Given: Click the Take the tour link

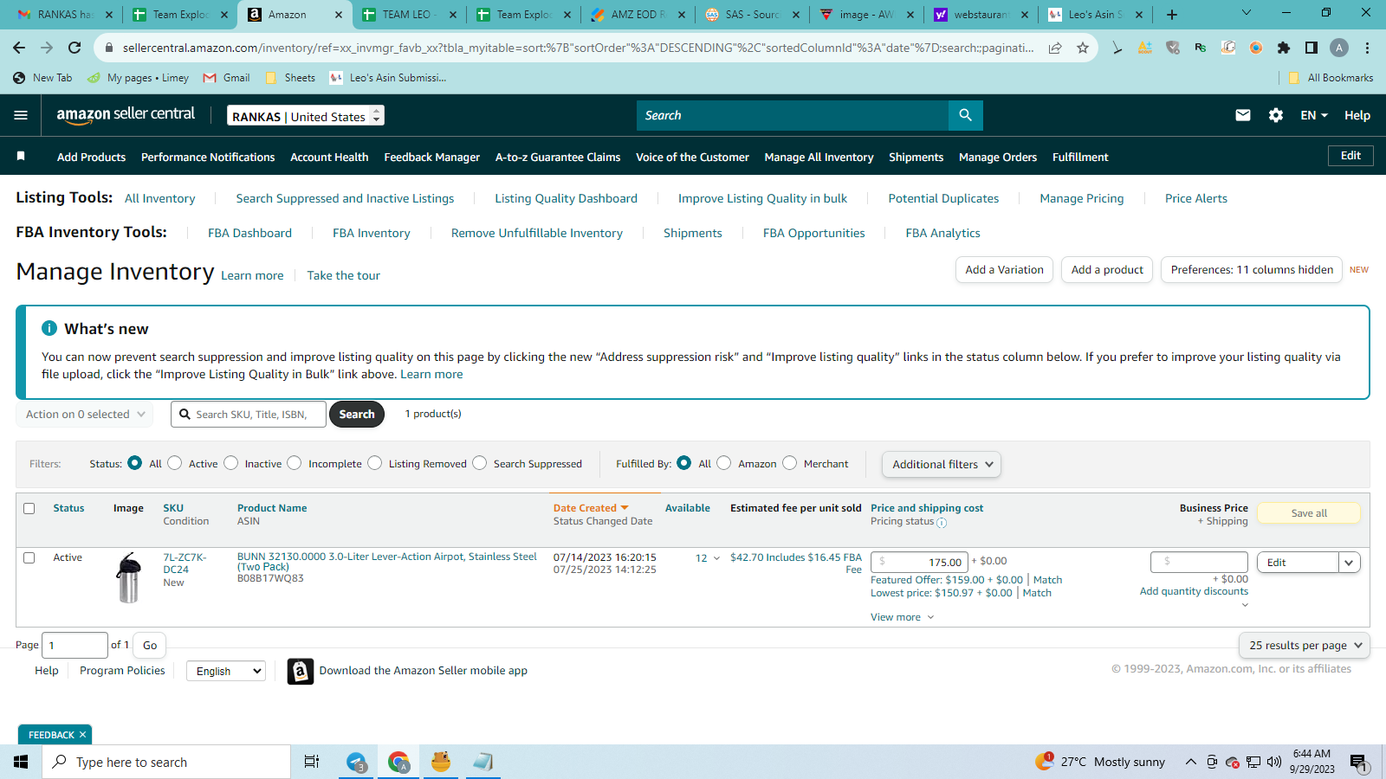Looking at the screenshot, I should (x=344, y=275).
